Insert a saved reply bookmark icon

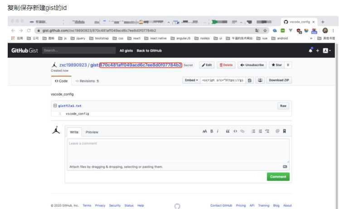[x=285, y=131]
